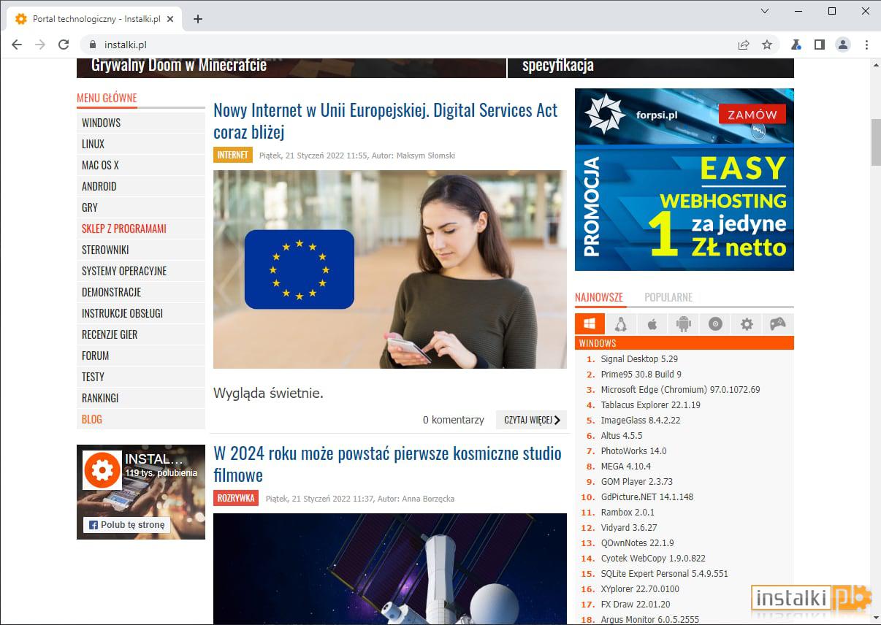Select the Apple platform icon tab
Screen dimensions: 881x625
(x=652, y=324)
